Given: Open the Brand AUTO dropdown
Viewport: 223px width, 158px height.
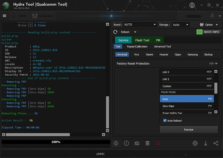Looking at the screenshot, I should (140, 25).
